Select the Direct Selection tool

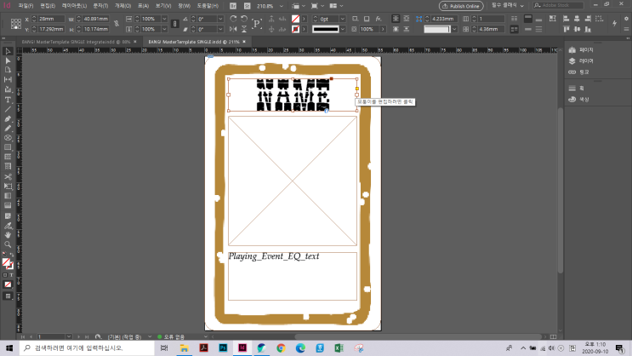(8, 60)
